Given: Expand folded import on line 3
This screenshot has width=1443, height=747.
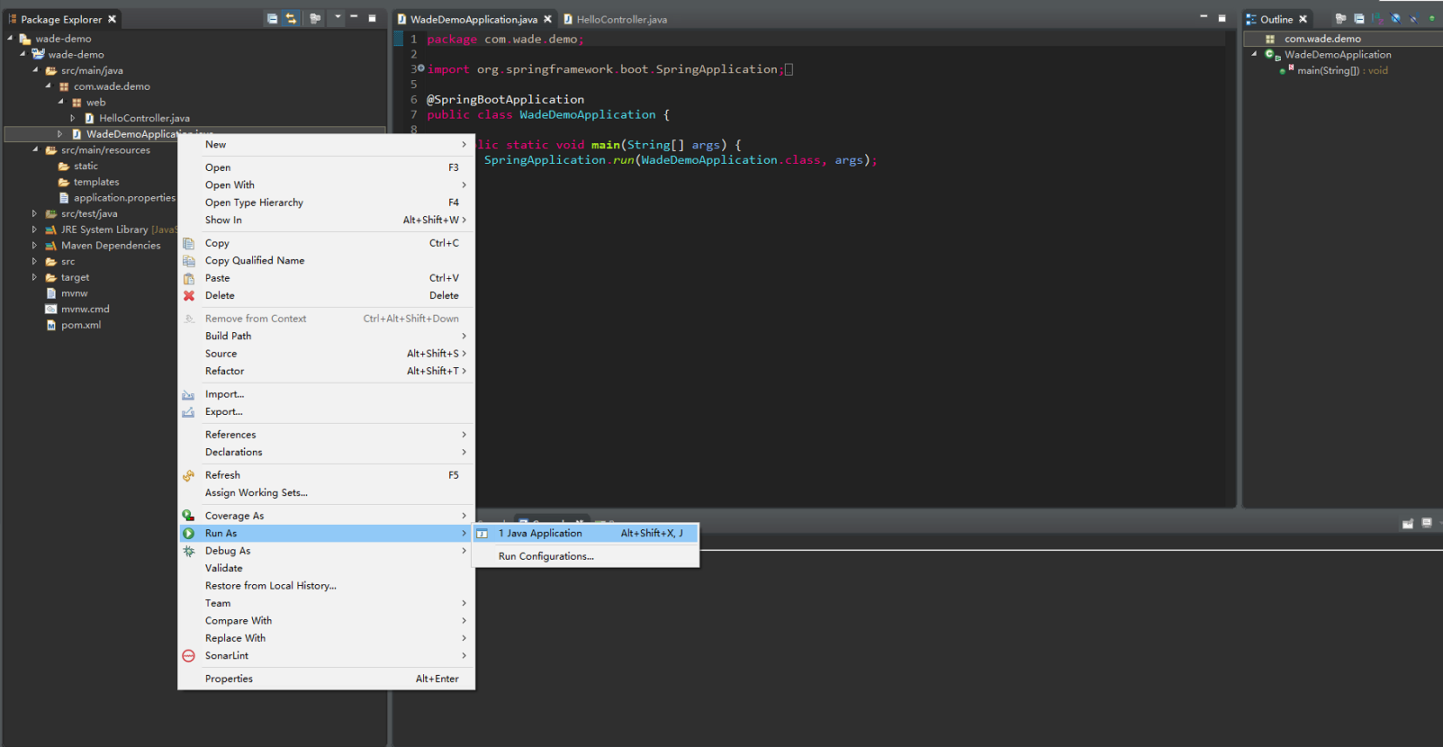Looking at the screenshot, I should click(x=420, y=68).
